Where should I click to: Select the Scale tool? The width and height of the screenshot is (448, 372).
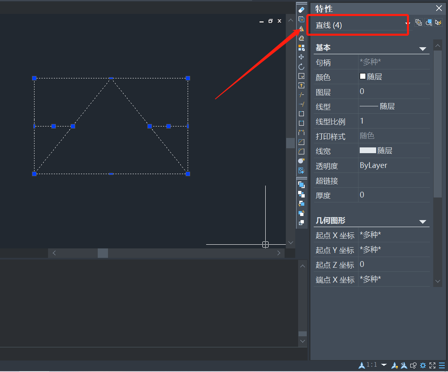(301, 76)
